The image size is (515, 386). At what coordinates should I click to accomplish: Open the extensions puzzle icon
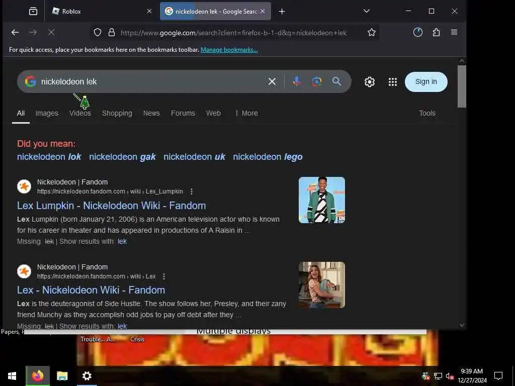point(436,32)
